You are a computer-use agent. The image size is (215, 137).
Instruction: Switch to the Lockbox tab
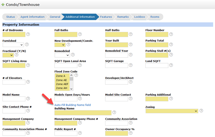[140, 17]
